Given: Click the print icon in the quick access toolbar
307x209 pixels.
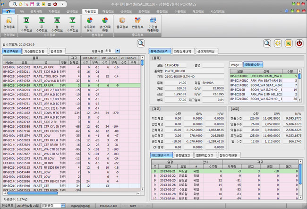Looking at the screenshot, I should [49, 4].
